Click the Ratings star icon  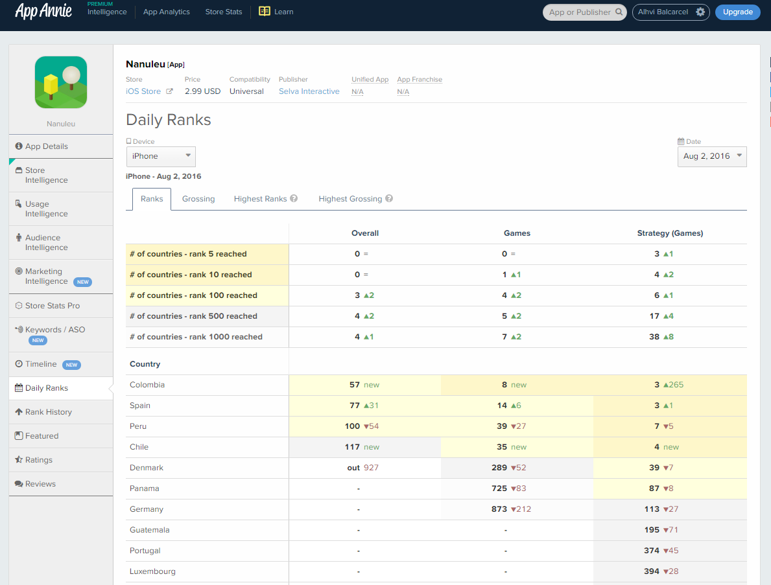coord(19,459)
